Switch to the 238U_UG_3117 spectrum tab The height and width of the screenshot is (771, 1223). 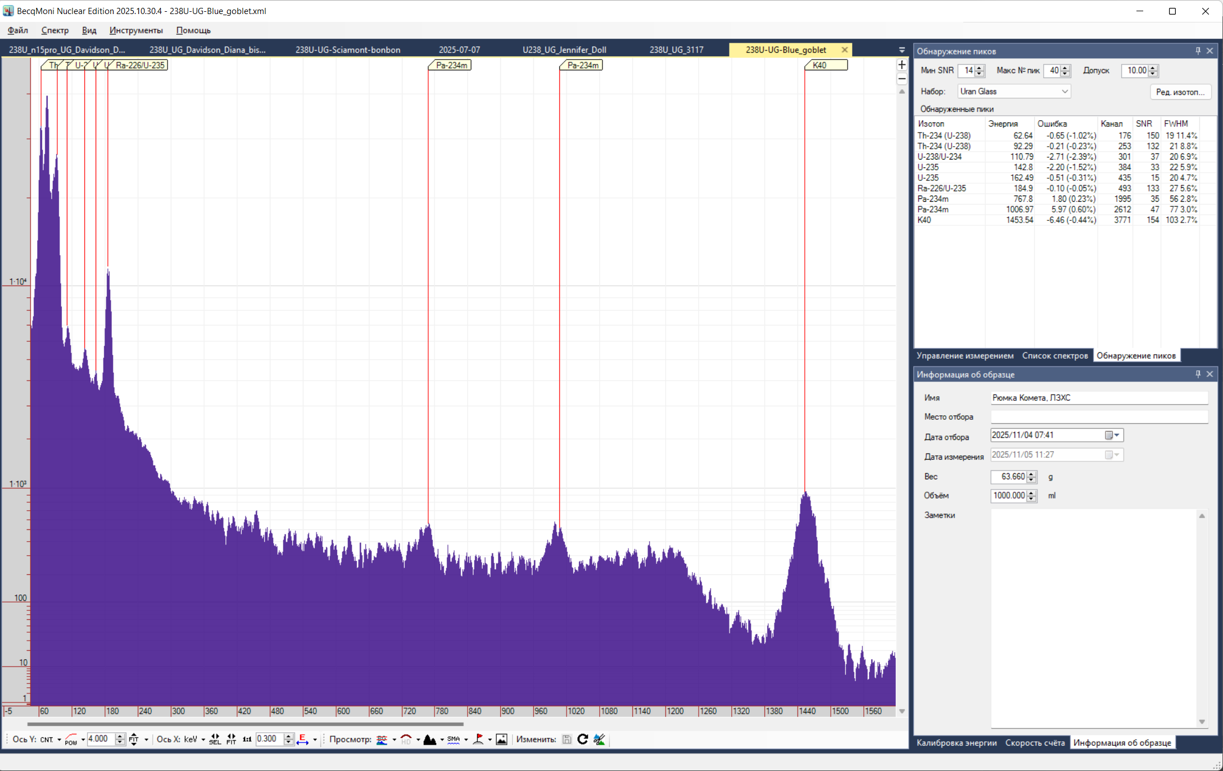point(676,50)
